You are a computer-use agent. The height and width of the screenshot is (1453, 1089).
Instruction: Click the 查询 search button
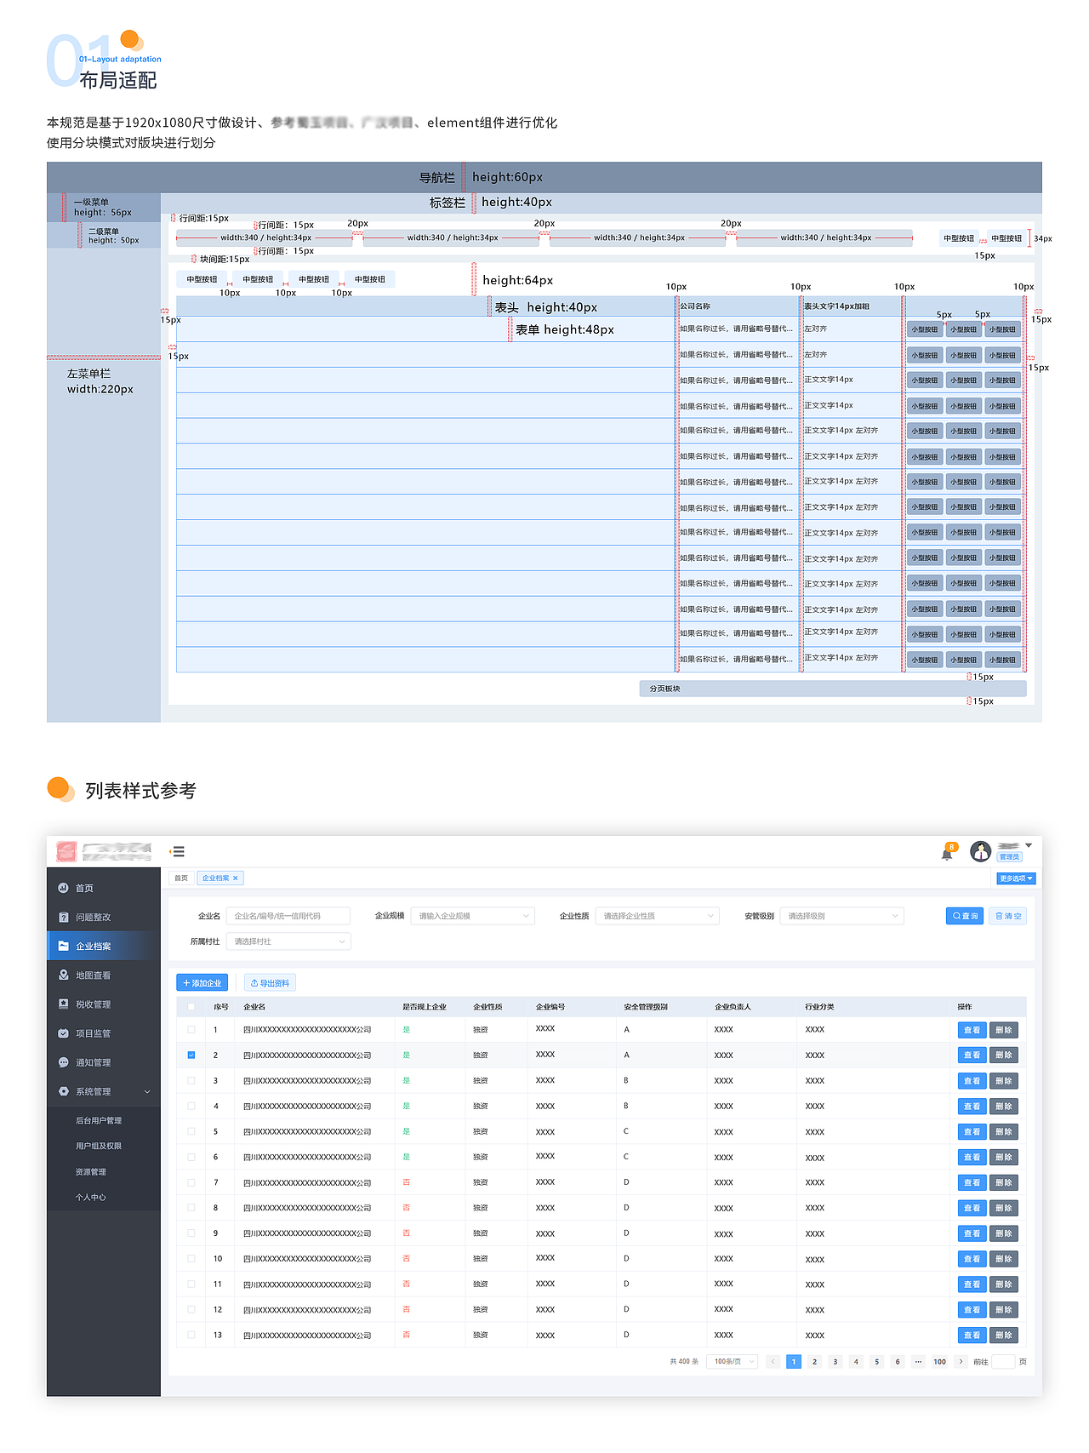coord(965,916)
